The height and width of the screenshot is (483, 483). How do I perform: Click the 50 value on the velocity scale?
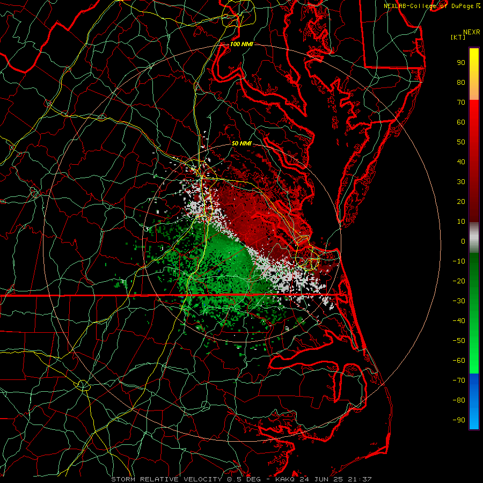tap(461, 142)
